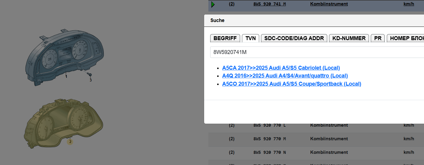Open the A5CO Audi A5/S5 Coupe/Sportback link
This screenshot has height=165, width=424.
tap(292, 84)
